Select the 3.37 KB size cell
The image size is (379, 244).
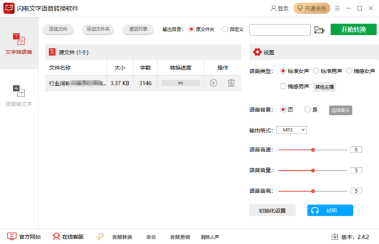[120, 83]
